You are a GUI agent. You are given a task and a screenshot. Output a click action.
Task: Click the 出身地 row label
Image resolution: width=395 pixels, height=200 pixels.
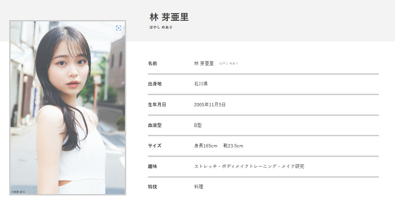point(155,84)
